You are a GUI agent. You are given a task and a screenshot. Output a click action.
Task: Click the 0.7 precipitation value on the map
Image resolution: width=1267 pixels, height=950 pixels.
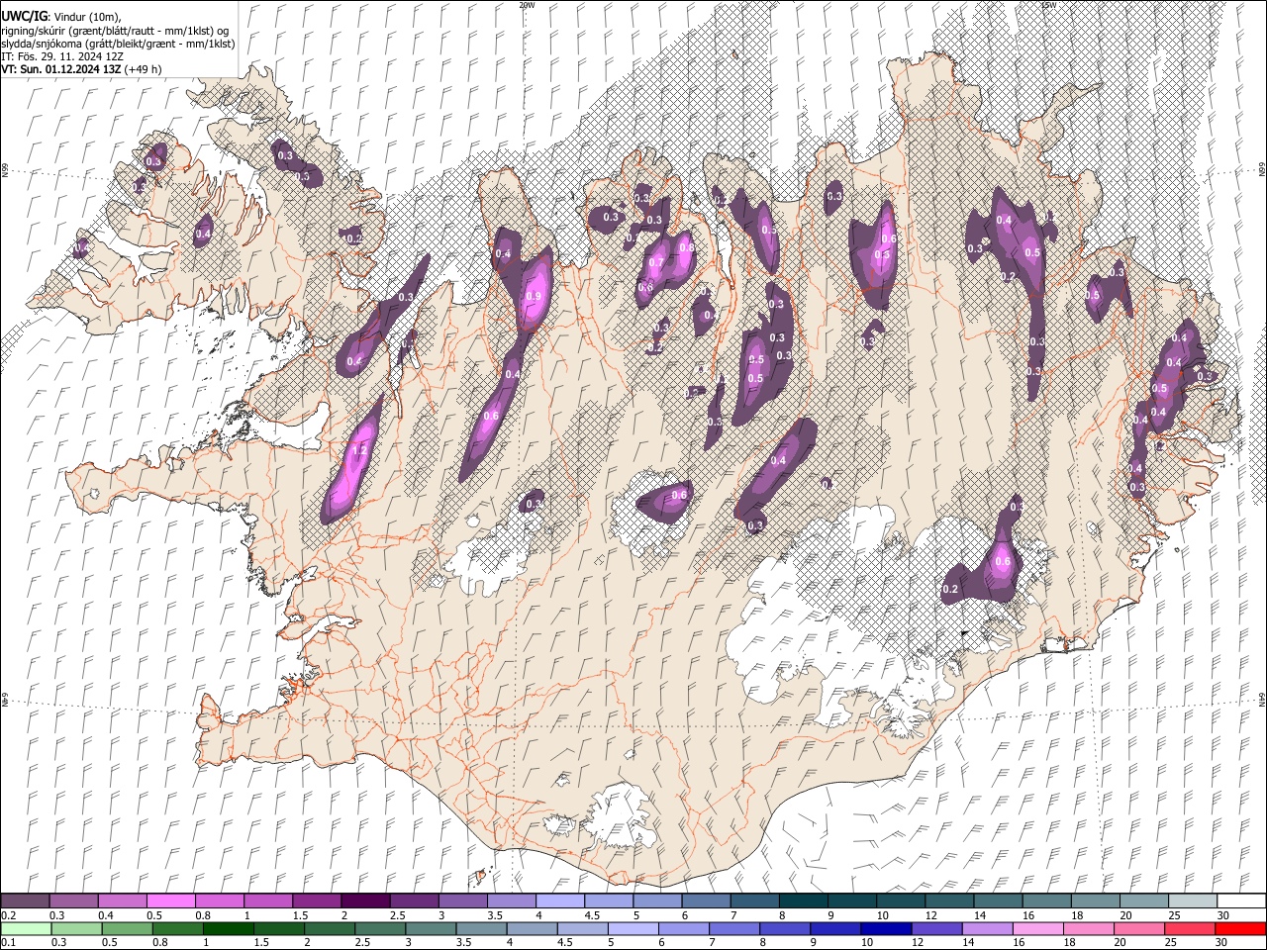point(656,262)
